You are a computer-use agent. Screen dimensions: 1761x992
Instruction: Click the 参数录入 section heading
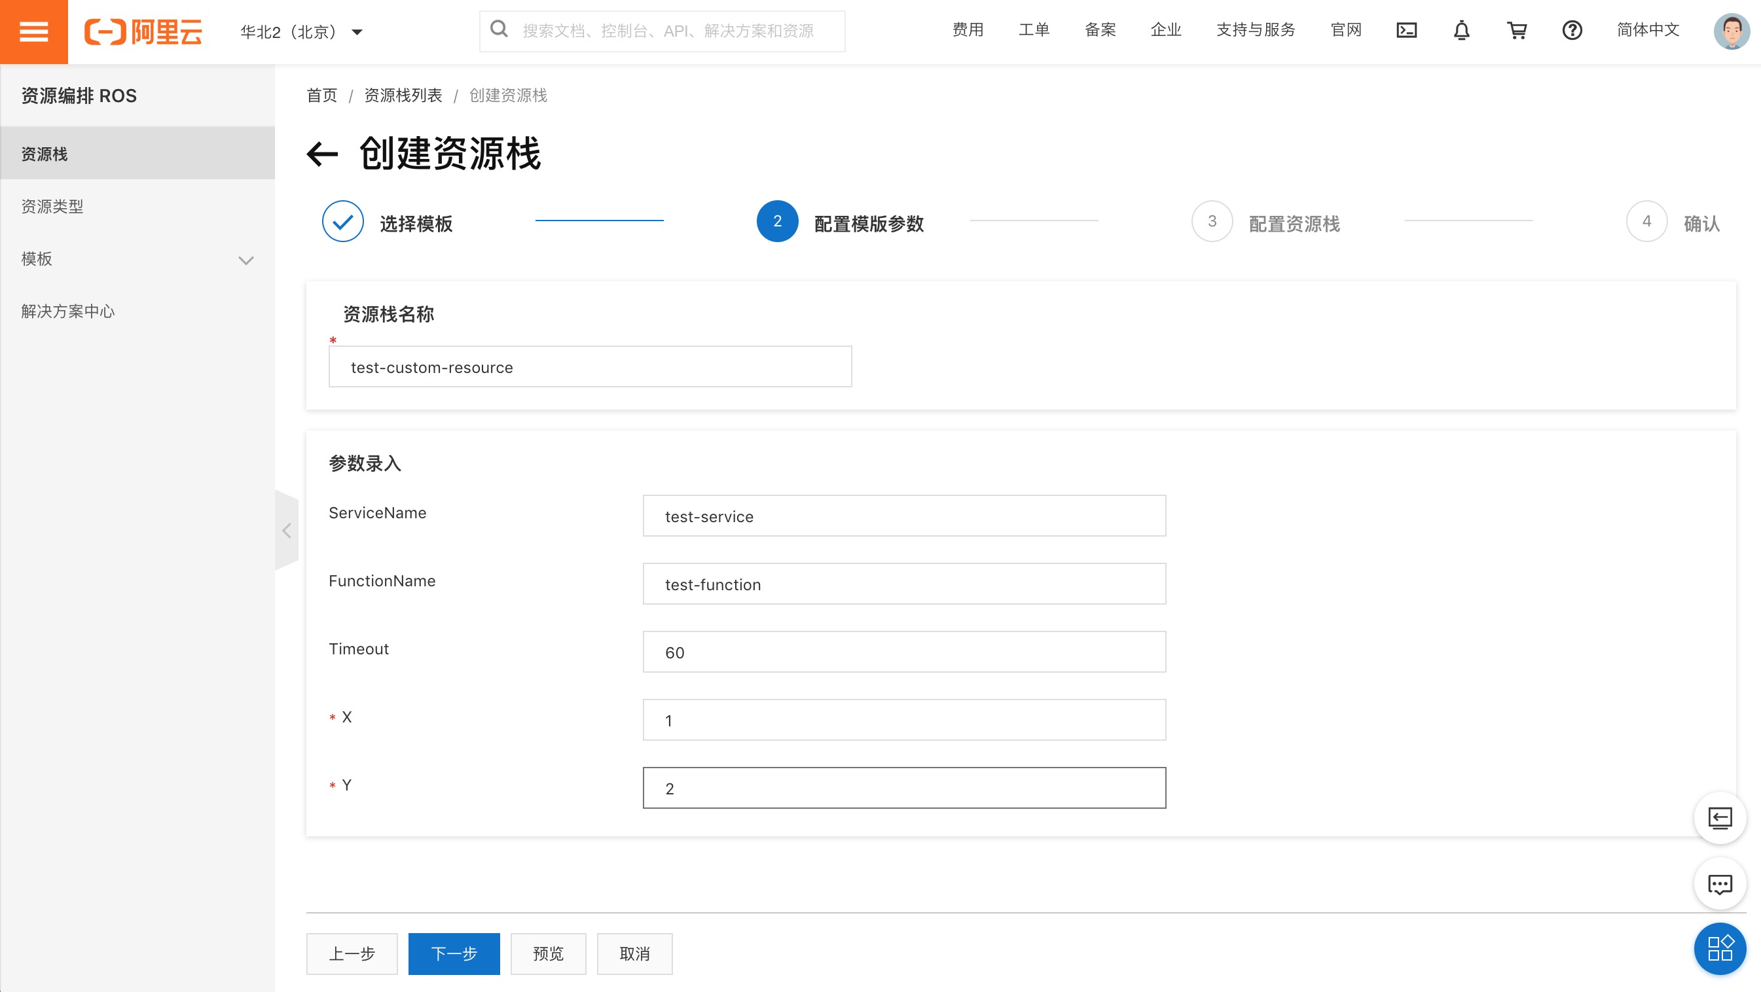365,464
